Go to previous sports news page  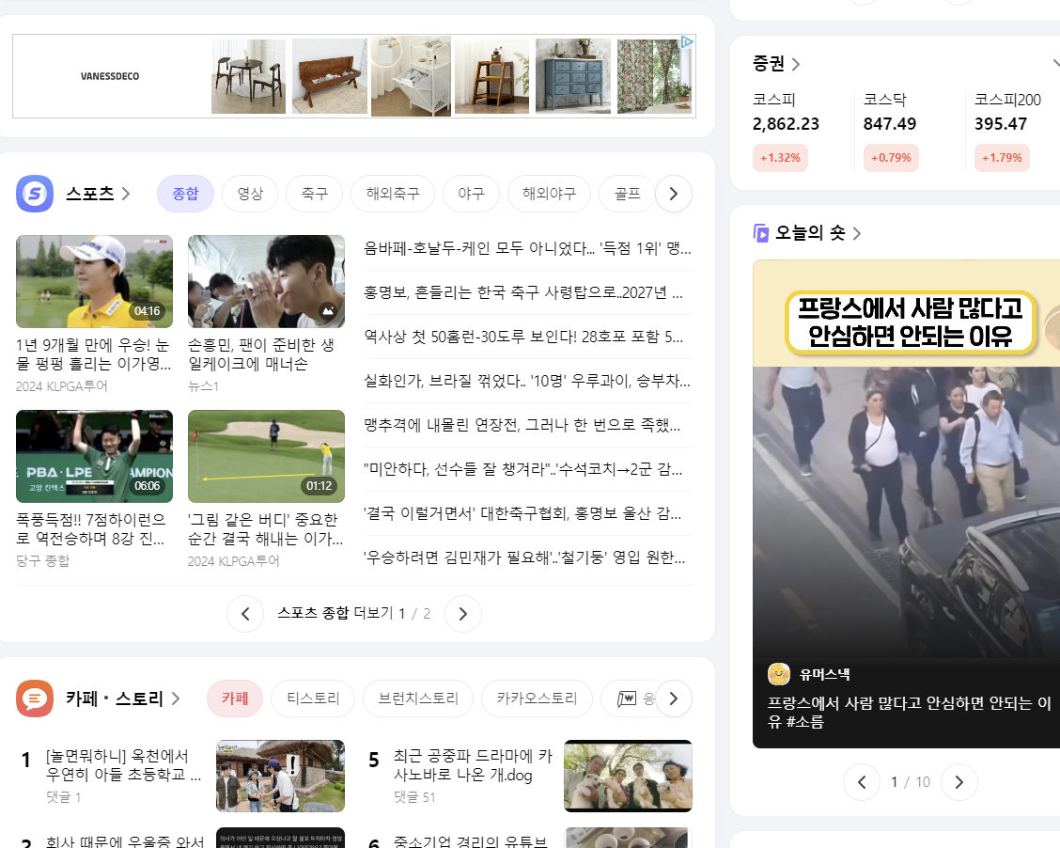click(245, 614)
